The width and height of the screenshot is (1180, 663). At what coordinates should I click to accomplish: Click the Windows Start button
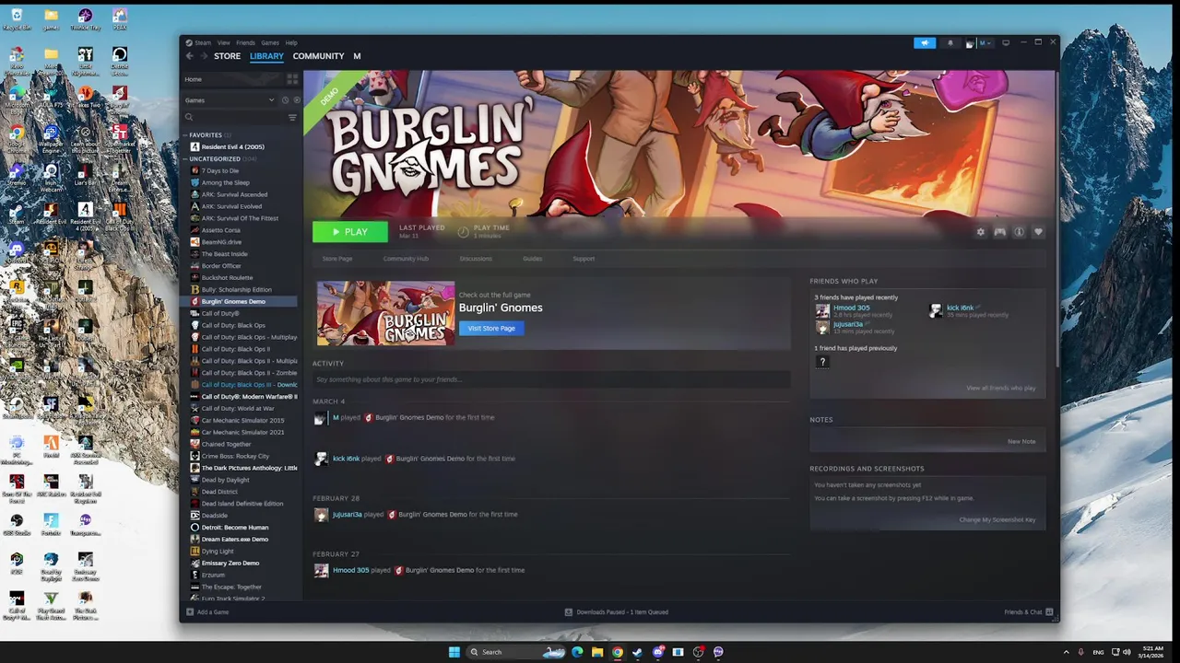(454, 652)
